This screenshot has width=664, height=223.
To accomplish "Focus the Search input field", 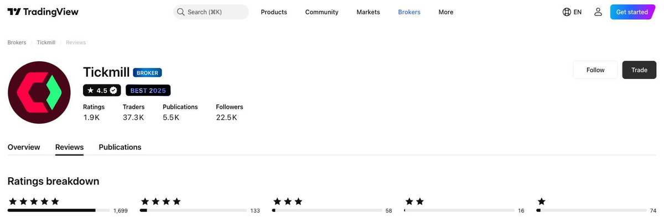I will tap(211, 12).
